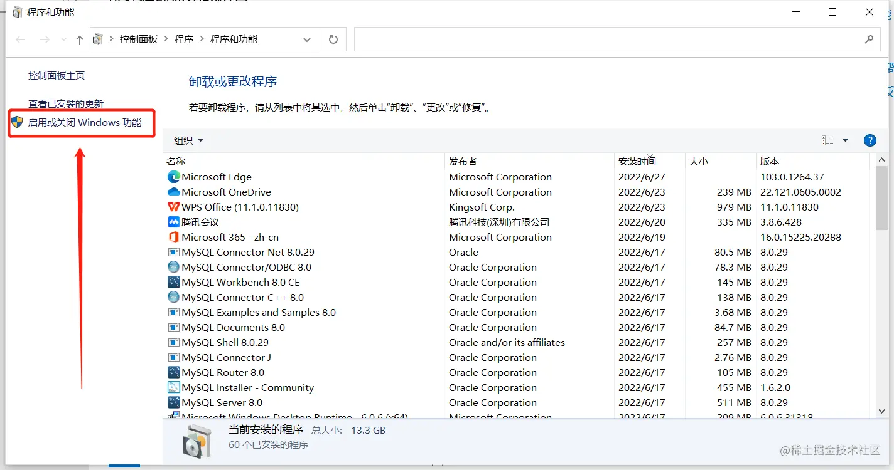Click version 16.0.15225.20288 cell
The height and width of the screenshot is (470, 894).
pyautogui.click(x=801, y=238)
